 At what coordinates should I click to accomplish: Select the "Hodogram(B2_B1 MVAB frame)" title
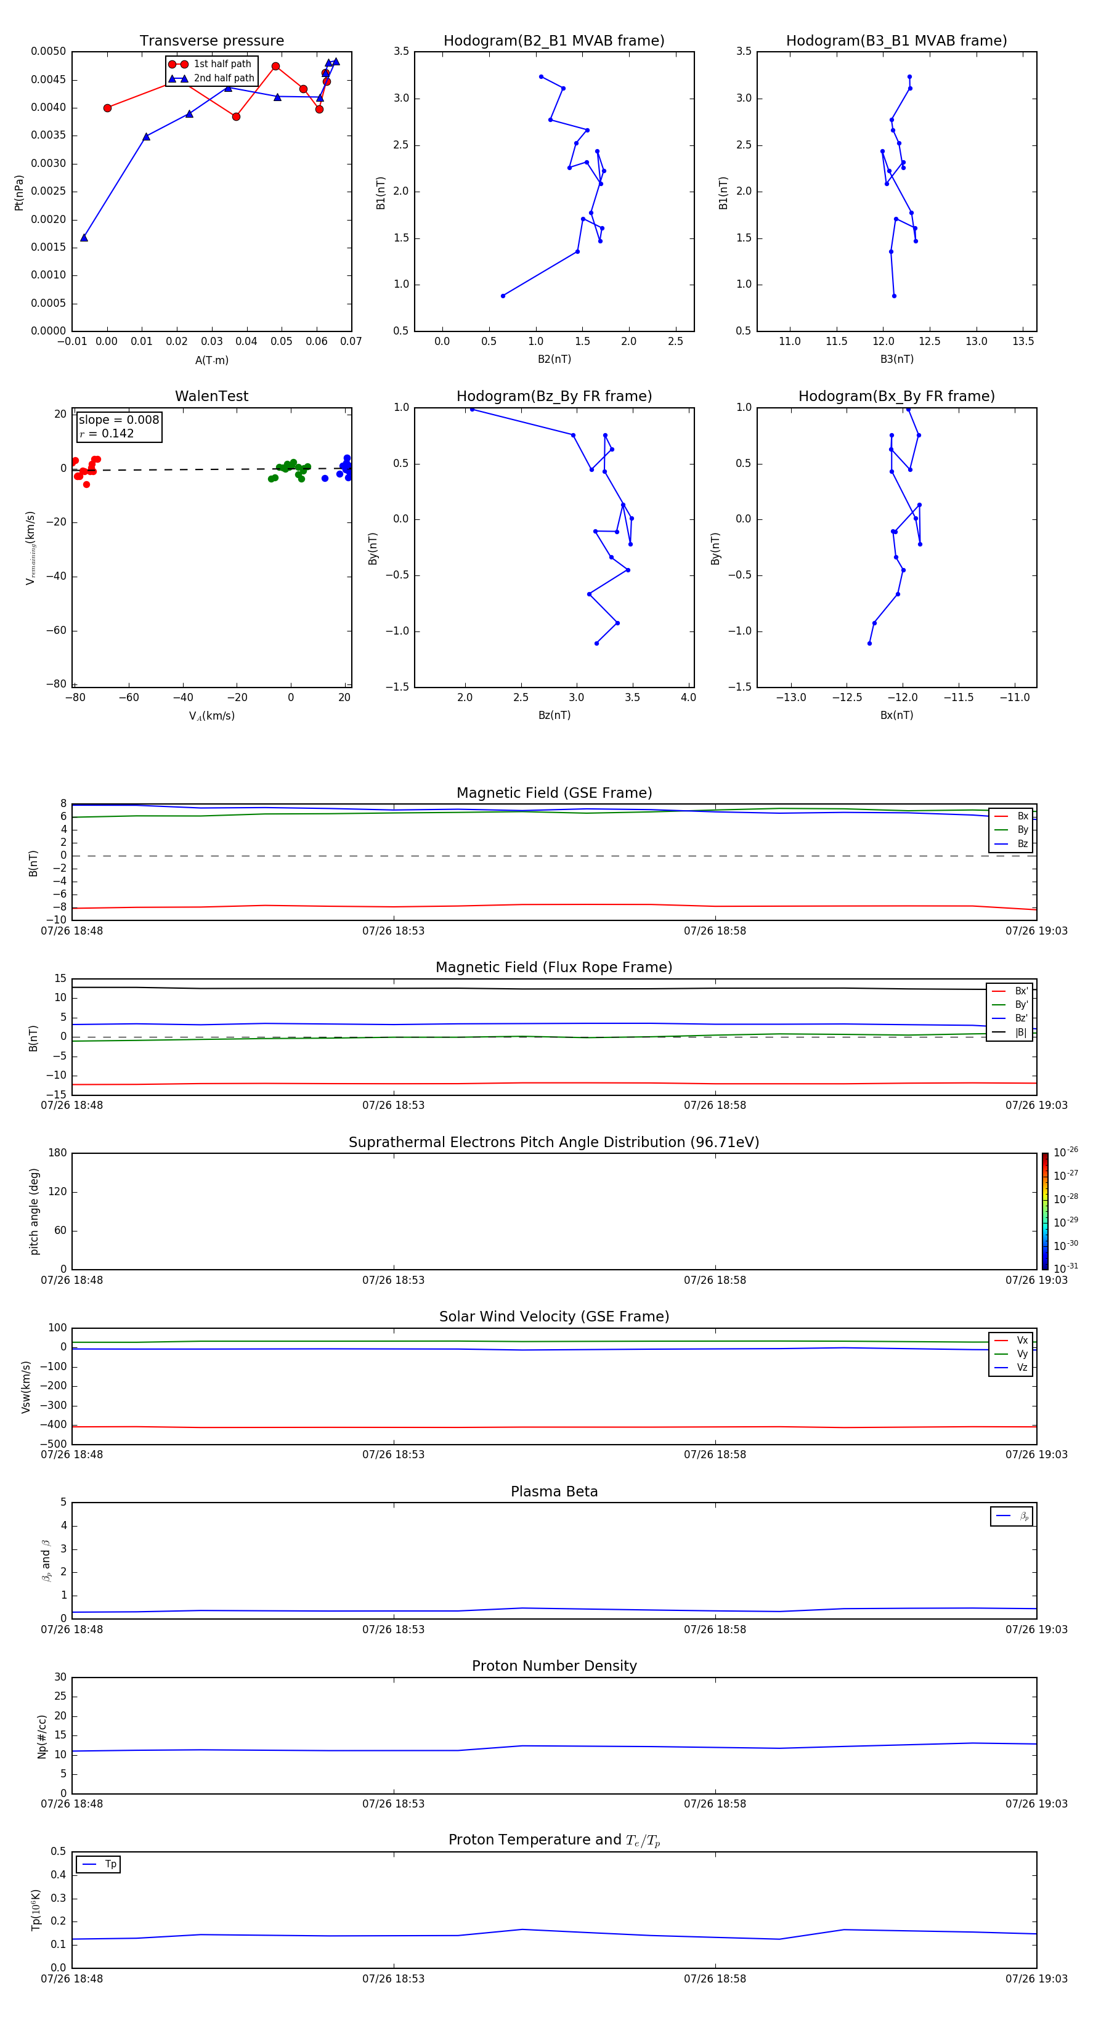click(554, 41)
